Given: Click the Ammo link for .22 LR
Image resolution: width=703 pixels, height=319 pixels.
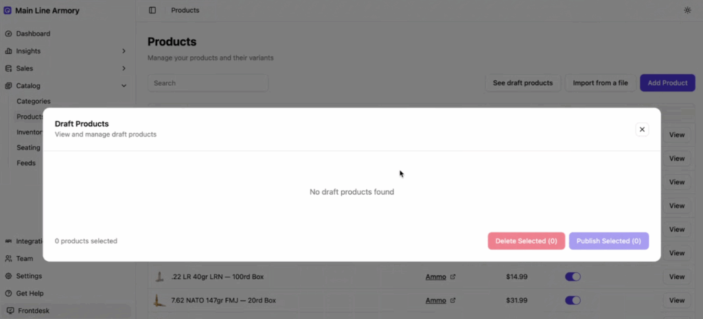Looking at the screenshot, I should pyautogui.click(x=435, y=276).
